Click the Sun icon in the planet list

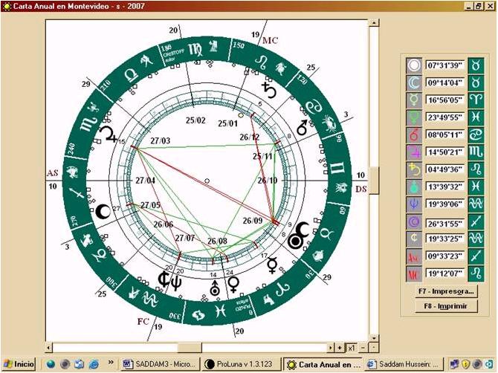pos(413,65)
